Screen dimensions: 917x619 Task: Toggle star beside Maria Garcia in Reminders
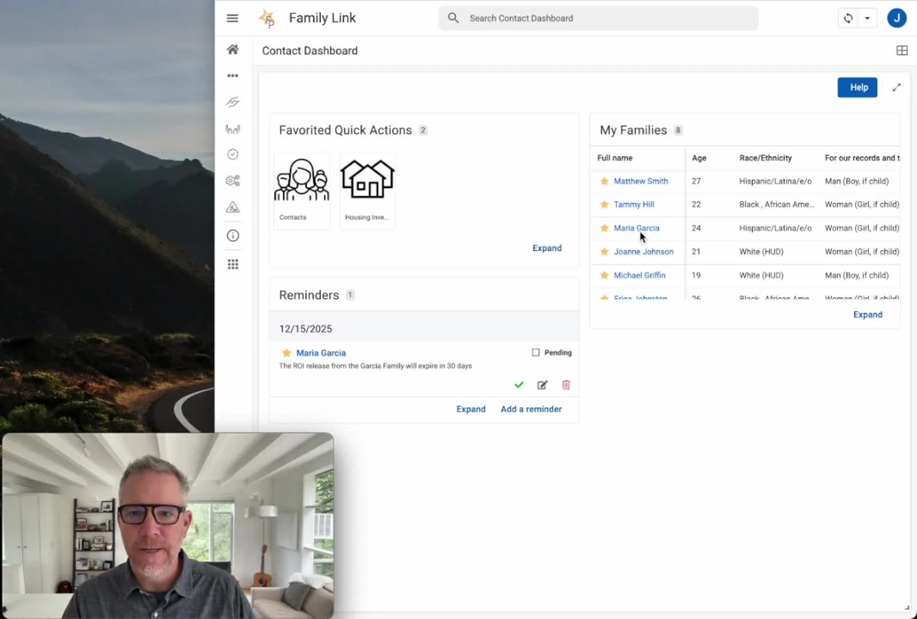click(287, 353)
